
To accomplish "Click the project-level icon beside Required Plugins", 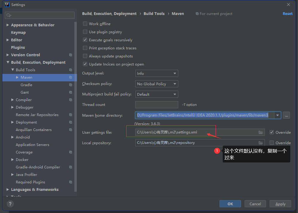I will [x=71, y=182].
